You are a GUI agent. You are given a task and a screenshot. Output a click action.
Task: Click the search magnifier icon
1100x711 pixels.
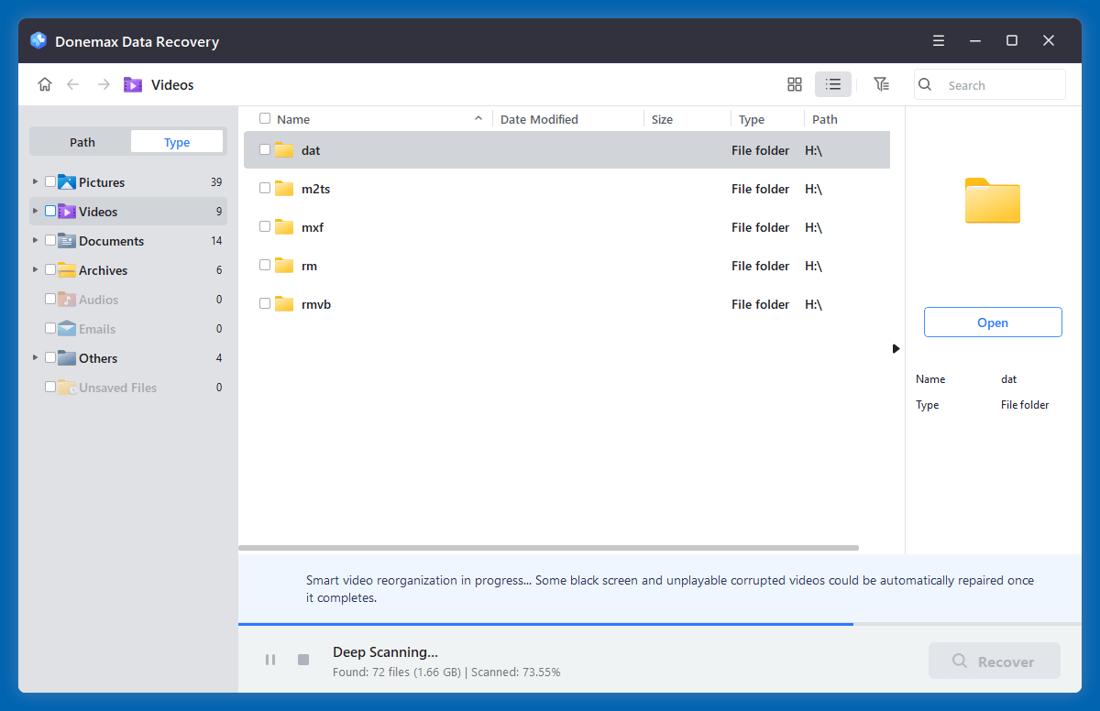(x=924, y=83)
